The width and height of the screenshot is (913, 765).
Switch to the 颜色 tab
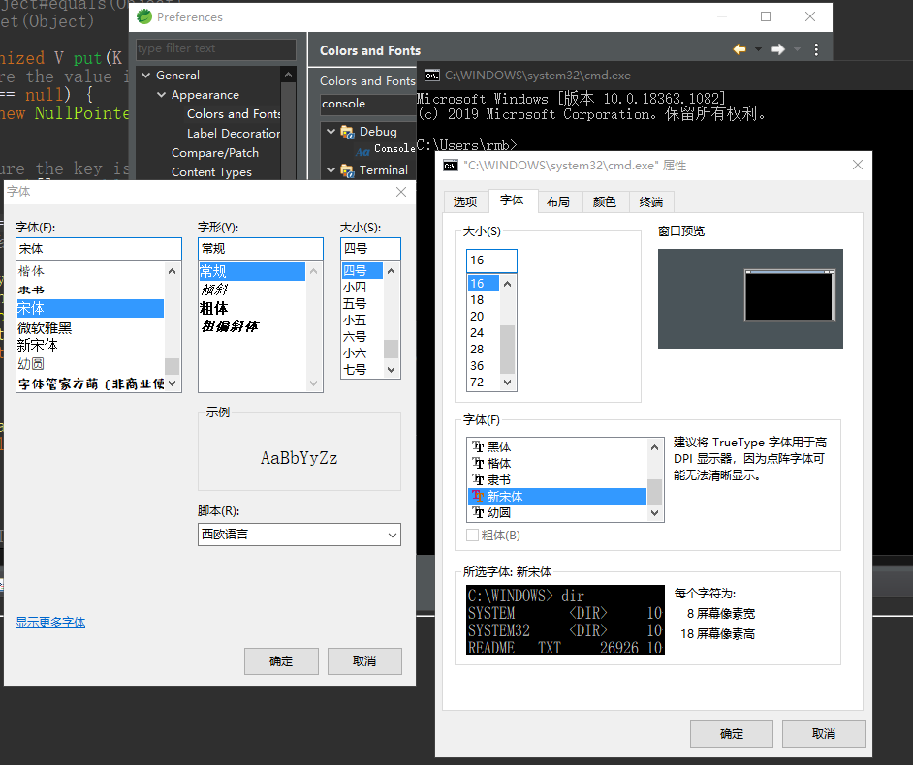pyautogui.click(x=605, y=201)
